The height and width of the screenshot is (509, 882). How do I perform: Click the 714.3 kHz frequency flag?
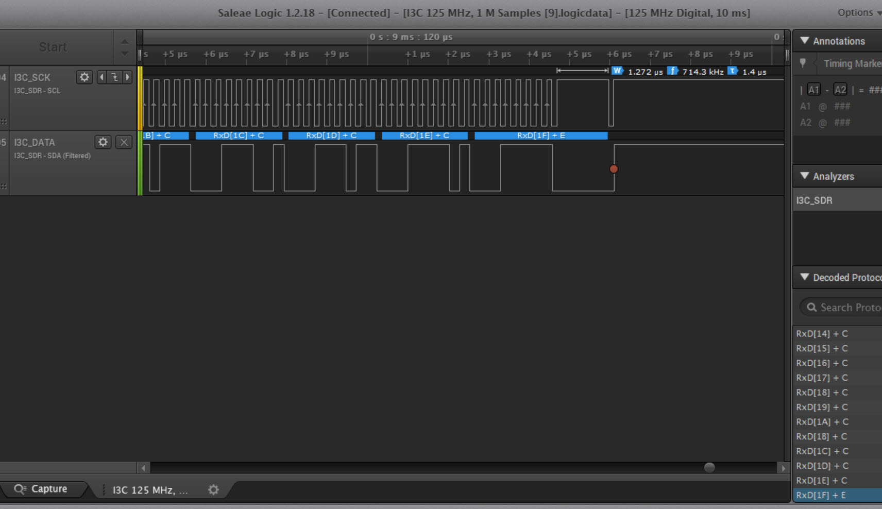pos(673,71)
